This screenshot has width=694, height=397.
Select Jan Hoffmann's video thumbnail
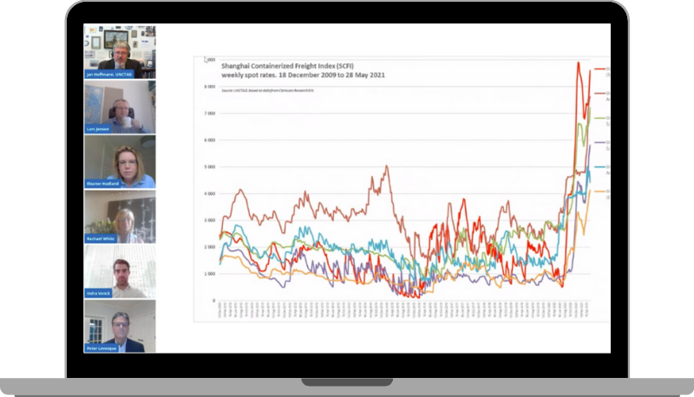tap(120, 52)
